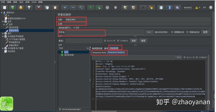Image resolution: width=216 pixels, height=112 pixels.
Task: Click the 名称 input field
Action: (x=137, y=20)
